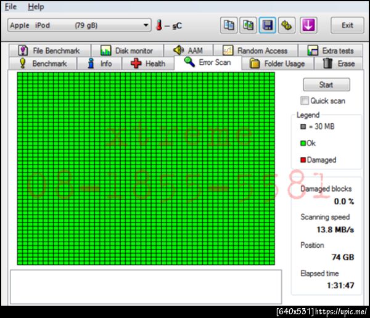Click the 1:31:47 elapsed time value
Screen dimensions: 370x318
click(340, 285)
